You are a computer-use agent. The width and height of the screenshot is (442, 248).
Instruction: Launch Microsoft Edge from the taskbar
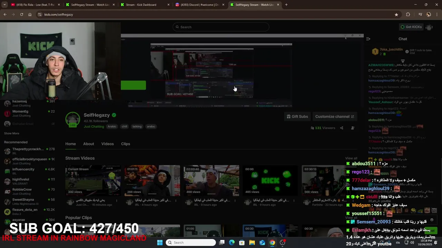click(232, 242)
